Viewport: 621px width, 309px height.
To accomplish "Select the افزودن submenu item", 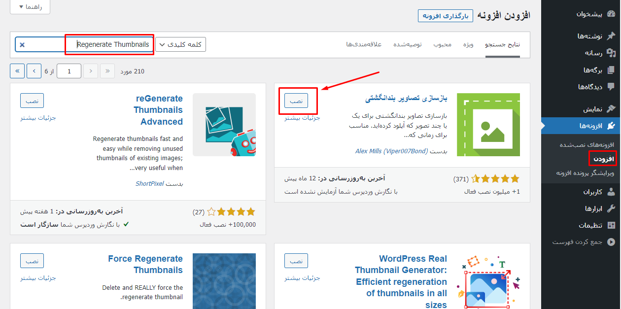I will 603,159.
